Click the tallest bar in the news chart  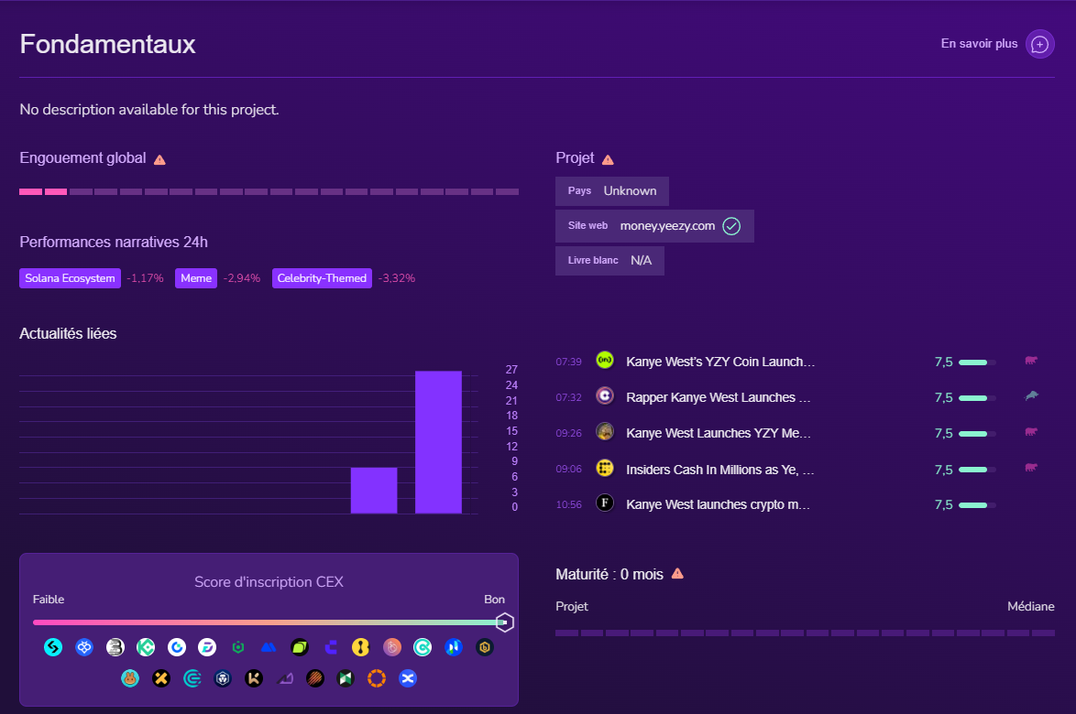click(438, 442)
